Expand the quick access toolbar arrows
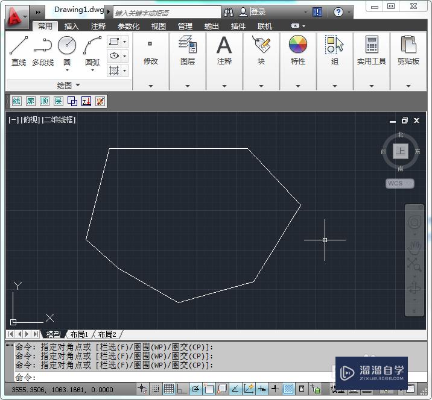This screenshot has height=400, width=432. [x=38, y=12]
